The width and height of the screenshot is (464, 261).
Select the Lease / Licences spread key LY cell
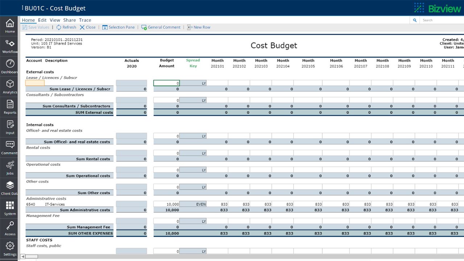coord(193,83)
